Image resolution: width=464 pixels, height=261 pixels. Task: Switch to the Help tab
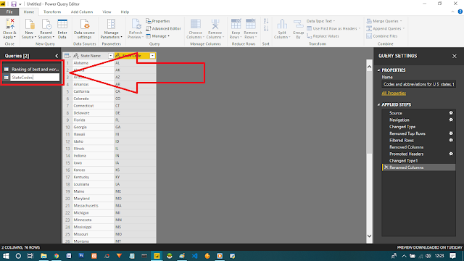click(x=125, y=12)
